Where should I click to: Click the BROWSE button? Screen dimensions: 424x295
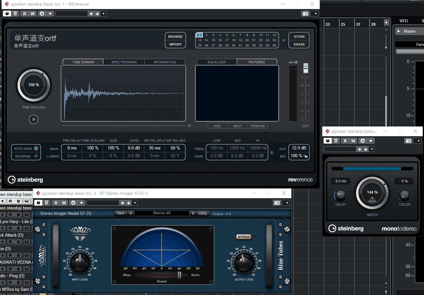click(x=175, y=36)
